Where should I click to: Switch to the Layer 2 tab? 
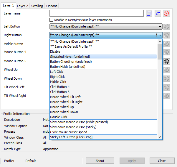(22, 6)
